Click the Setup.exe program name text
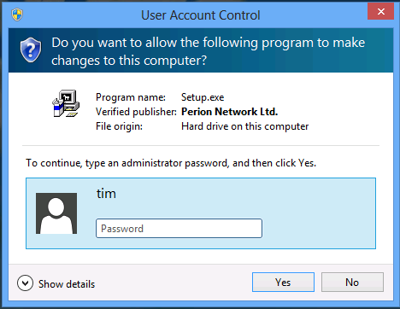This screenshot has width=400, height=309. [x=203, y=97]
